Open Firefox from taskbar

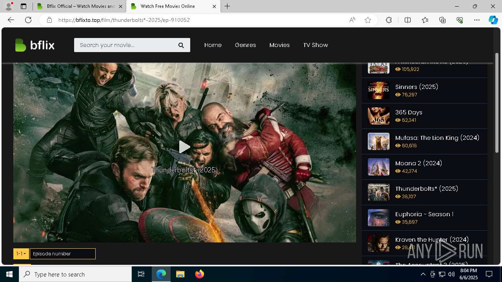199,274
